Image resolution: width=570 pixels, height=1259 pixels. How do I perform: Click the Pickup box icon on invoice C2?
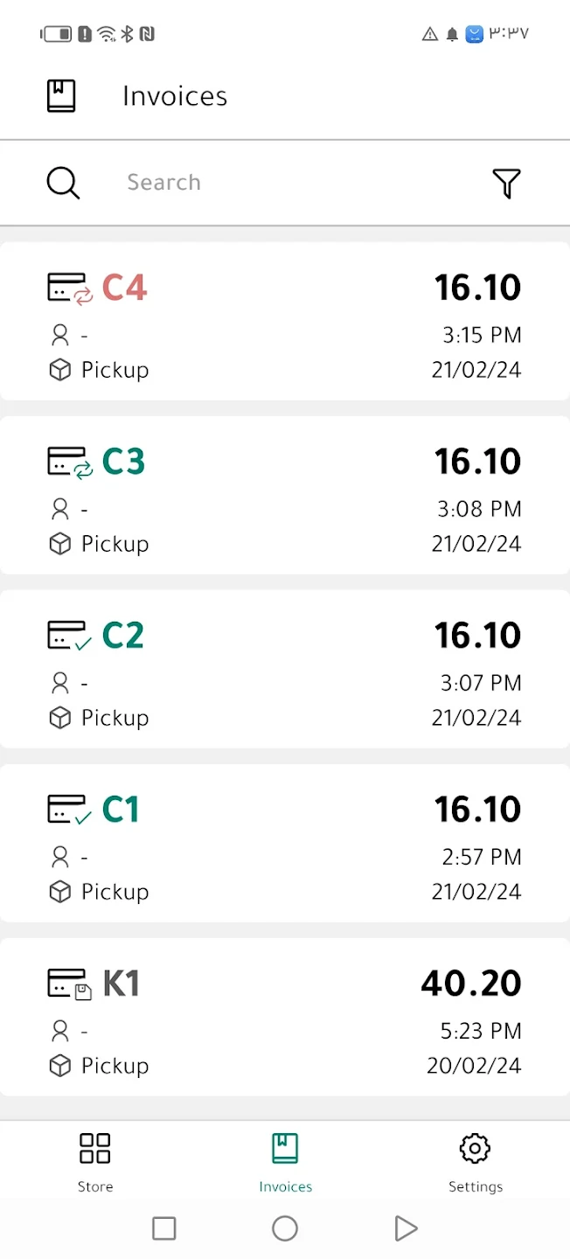pos(59,717)
